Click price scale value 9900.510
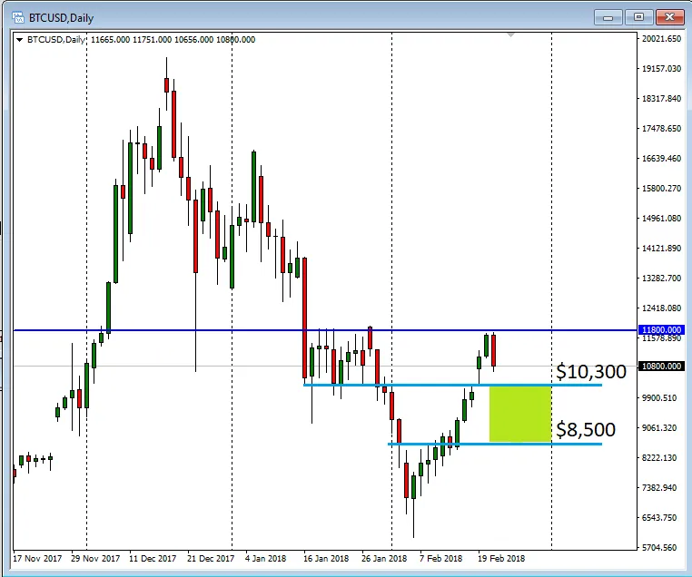The image size is (692, 577). coord(659,398)
